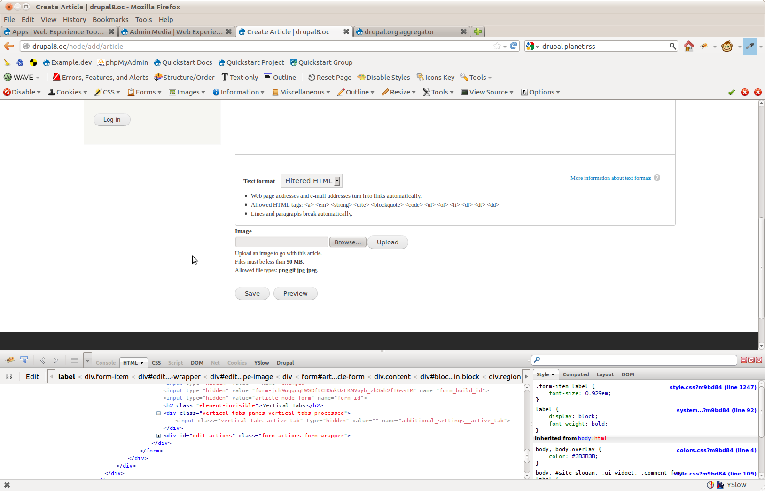This screenshot has width=765, height=491.
Task: Open the Firebug bug menu icon
Action: click(9, 359)
